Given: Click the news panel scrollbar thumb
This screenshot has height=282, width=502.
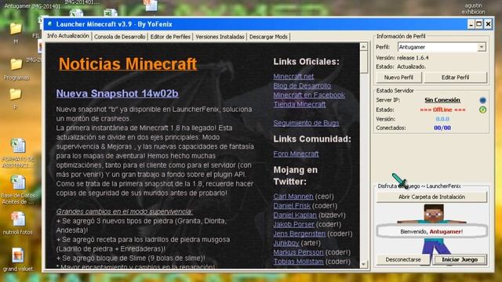Looking at the screenshot, I should [364, 62].
